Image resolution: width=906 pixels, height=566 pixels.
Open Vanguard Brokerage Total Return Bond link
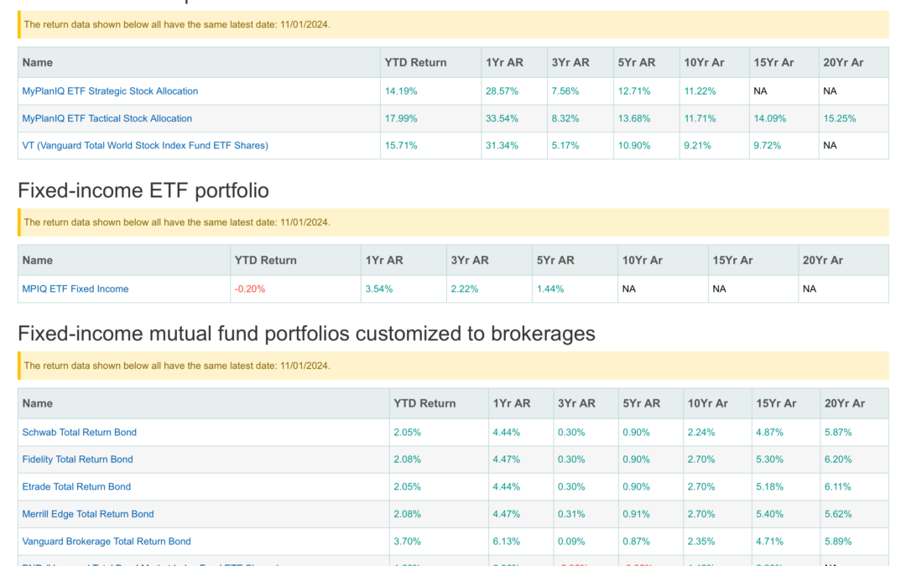pos(107,541)
